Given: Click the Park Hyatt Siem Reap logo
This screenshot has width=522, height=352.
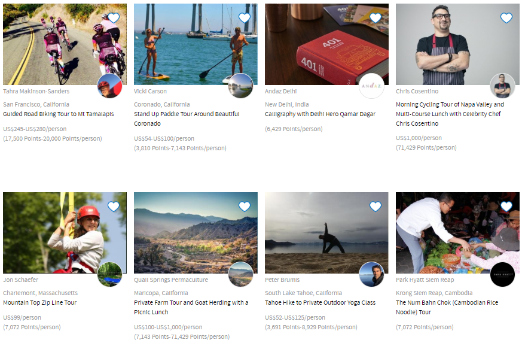Looking at the screenshot, I should (x=502, y=274).
